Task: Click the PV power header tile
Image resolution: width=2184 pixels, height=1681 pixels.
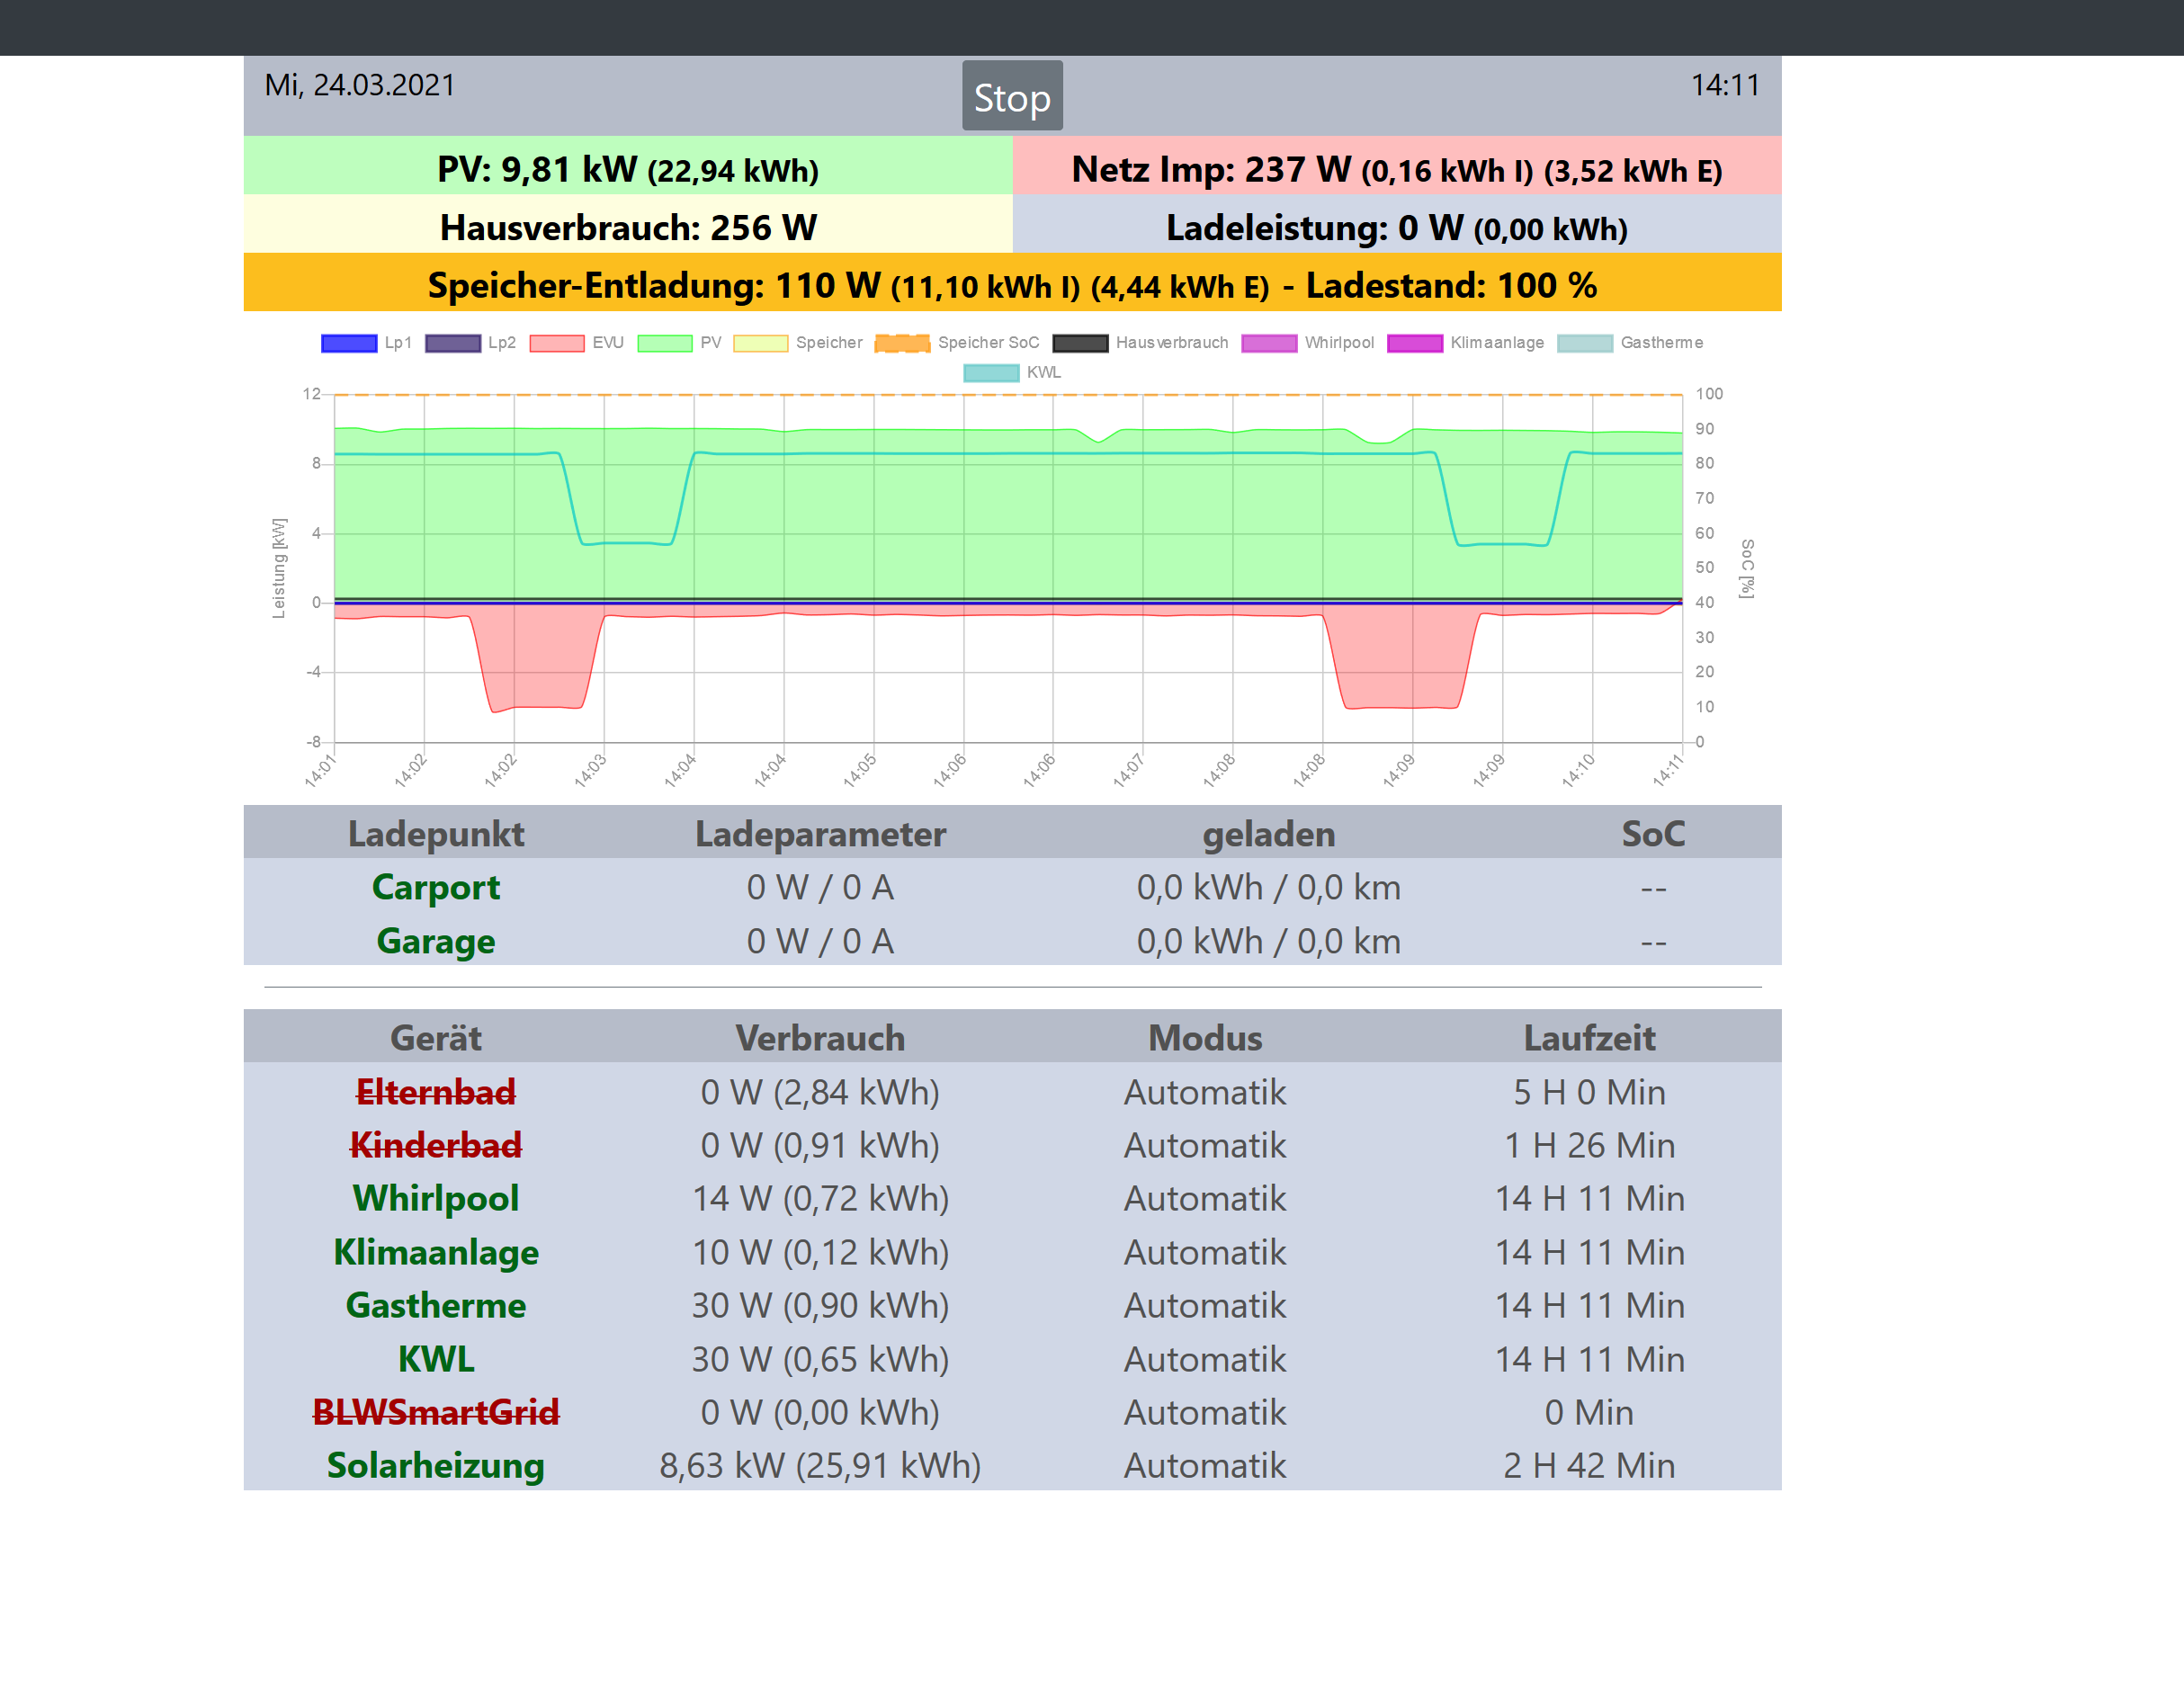Action: pos(627,169)
